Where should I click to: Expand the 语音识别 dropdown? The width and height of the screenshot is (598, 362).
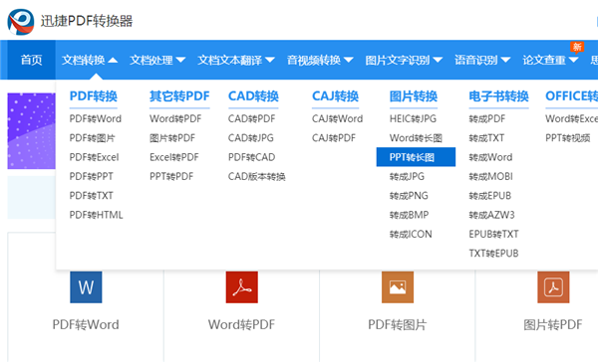482,60
